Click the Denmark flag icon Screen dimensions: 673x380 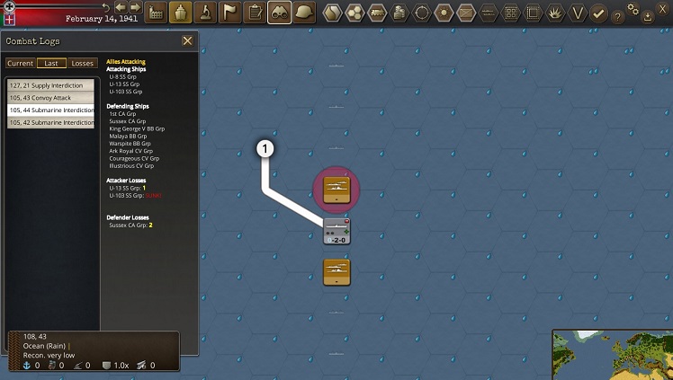(x=9, y=19)
